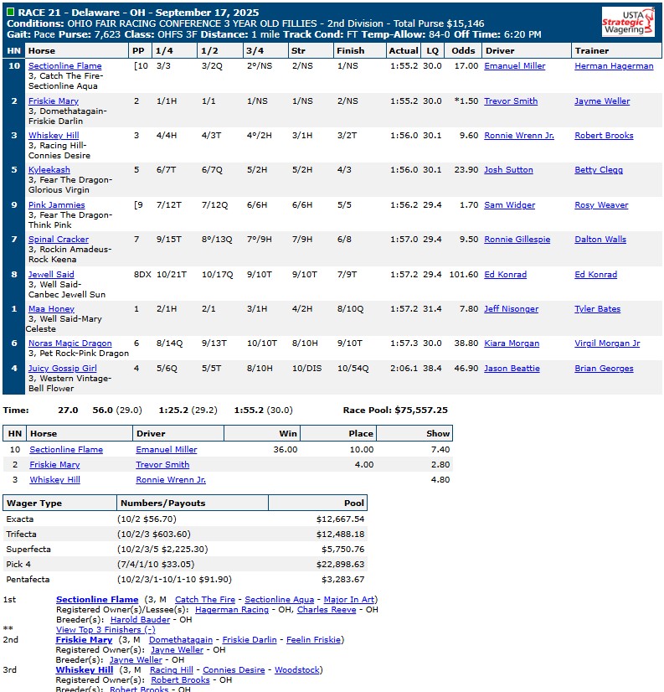Image resolution: width=664 pixels, height=692 pixels.
Task: Open trainer Virgil Morgan Jr page
Action: click(x=607, y=343)
